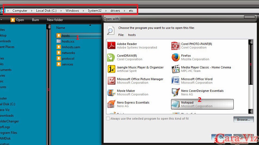The height and width of the screenshot is (145, 259).
Task: Select Program Files in navigation pane
Action: coord(9,133)
